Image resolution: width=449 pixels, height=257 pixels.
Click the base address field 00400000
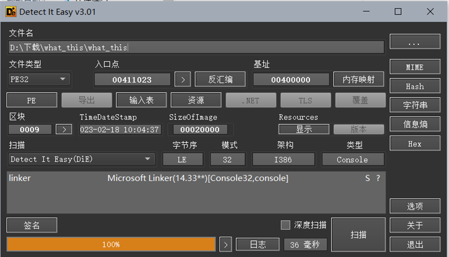point(291,79)
